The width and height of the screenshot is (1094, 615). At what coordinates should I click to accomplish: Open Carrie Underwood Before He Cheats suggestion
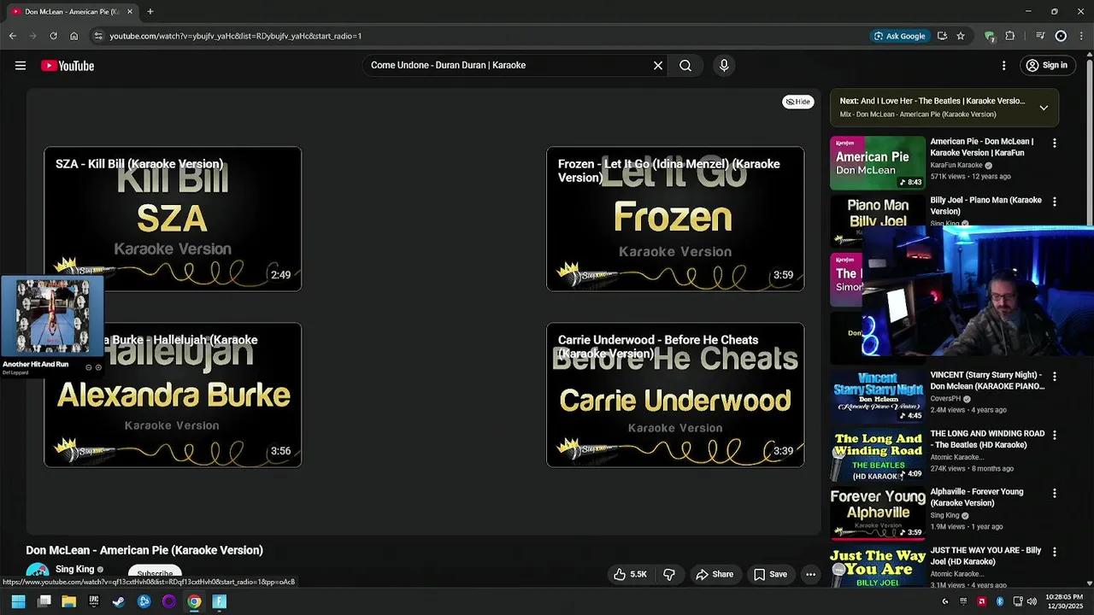[x=675, y=395]
